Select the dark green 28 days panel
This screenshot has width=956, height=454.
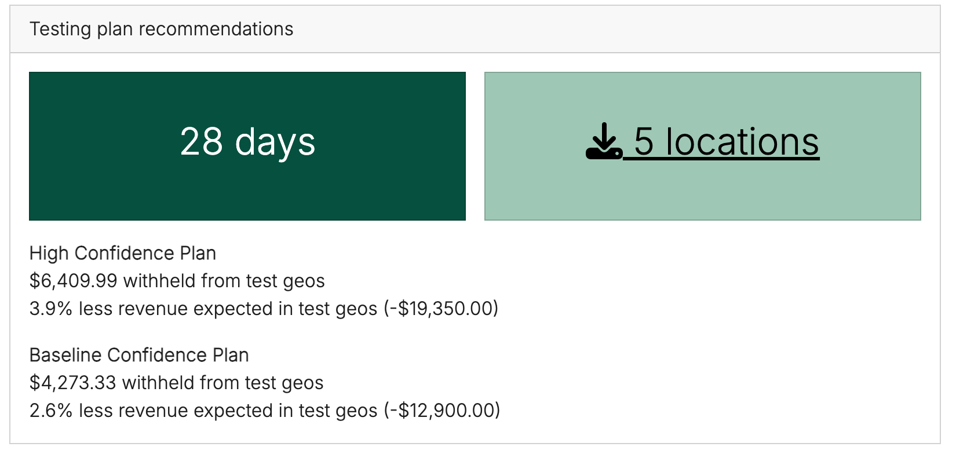(x=247, y=145)
